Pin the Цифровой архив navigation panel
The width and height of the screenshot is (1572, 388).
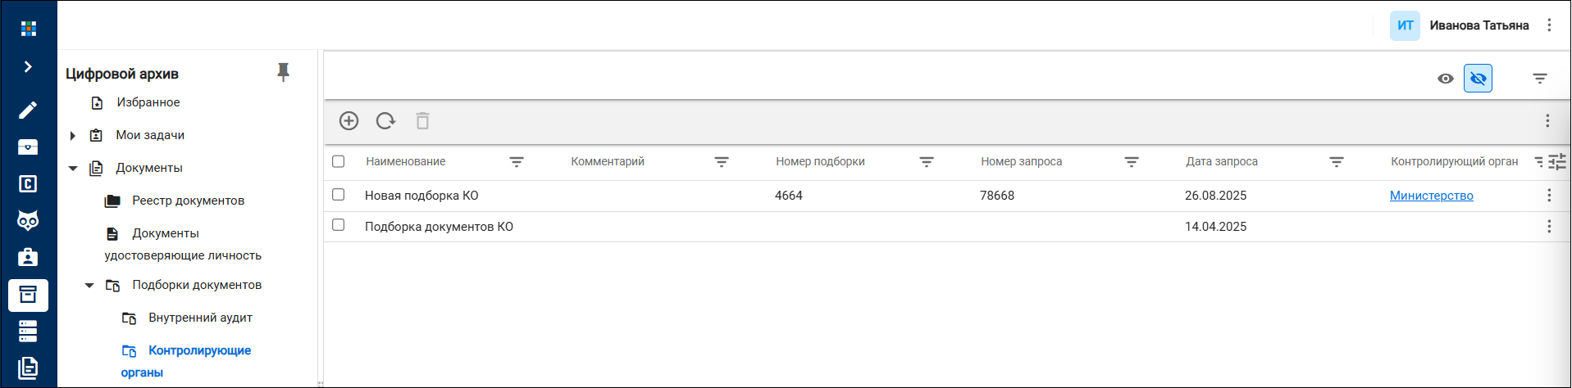tap(283, 73)
